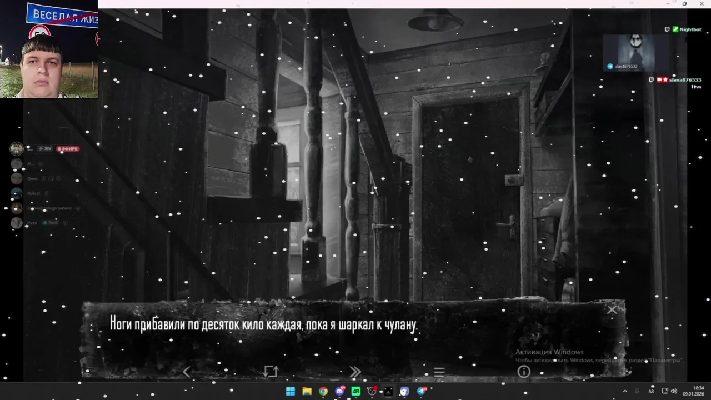Select the top voice user avatar
Image resolution: width=711 pixels, height=400 pixels.
(x=17, y=149)
